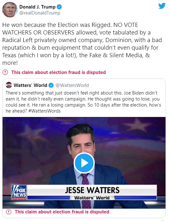Play the Jesse Watters video
This screenshot has width=169, height=221.
(84, 163)
